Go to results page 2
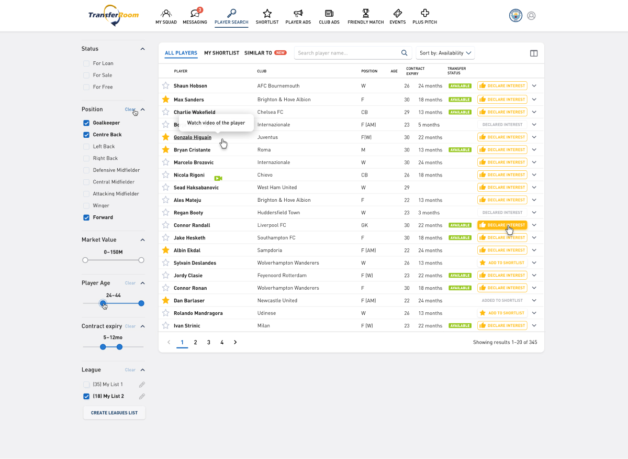 tap(195, 342)
